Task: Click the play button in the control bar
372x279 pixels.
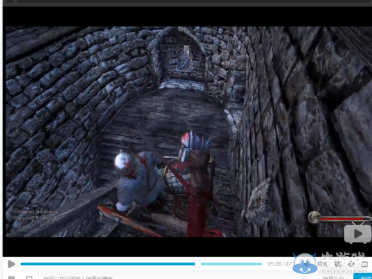Action: click(11, 264)
